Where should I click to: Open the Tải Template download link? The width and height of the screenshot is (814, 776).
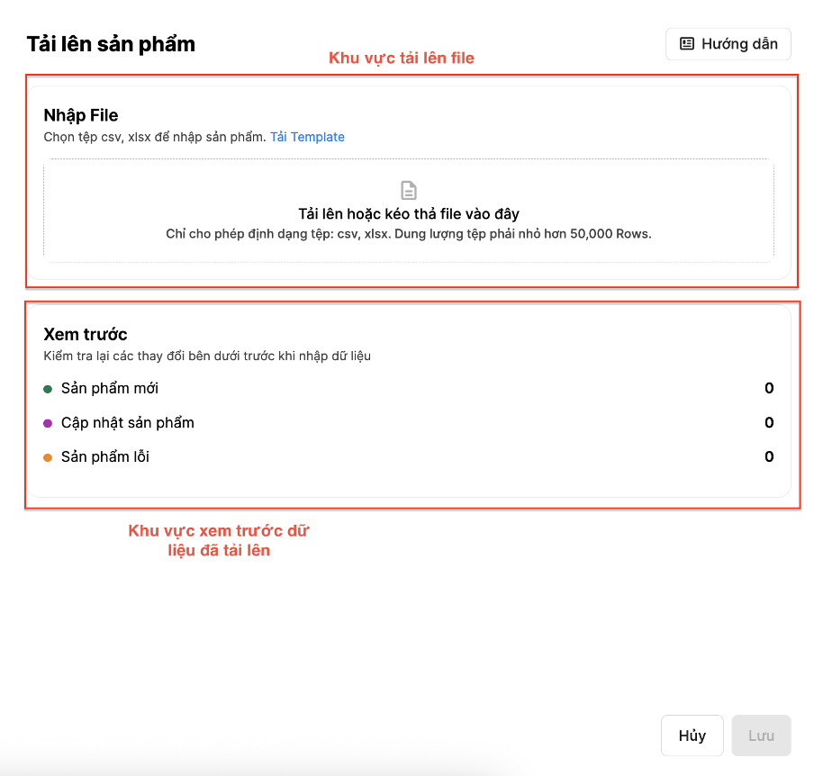point(307,137)
